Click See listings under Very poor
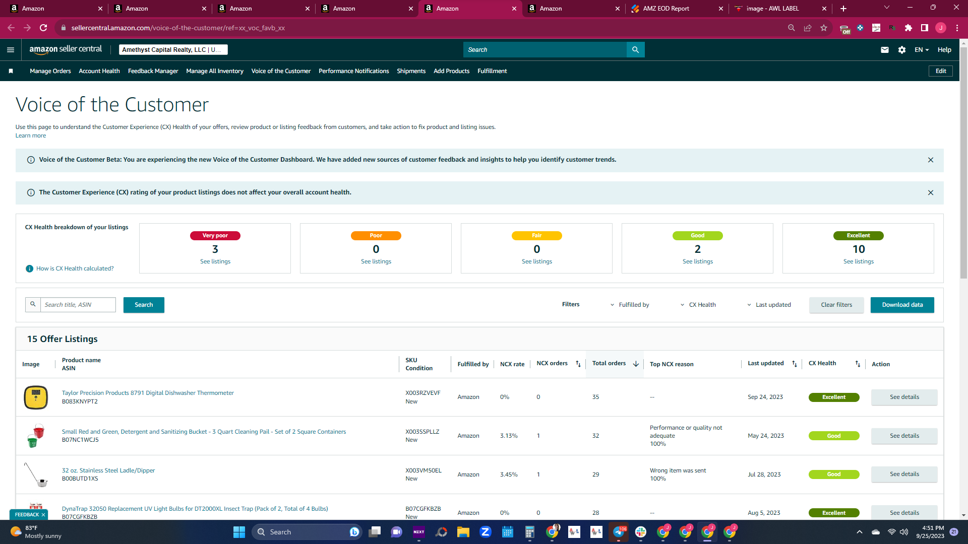Image resolution: width=968 pixels, height=544 pixels. 215,262
